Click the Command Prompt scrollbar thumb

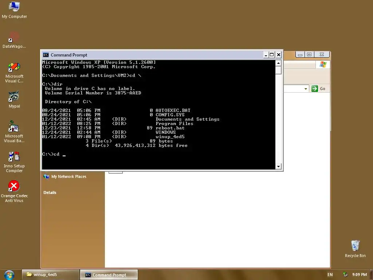click(x=278, y=70)
